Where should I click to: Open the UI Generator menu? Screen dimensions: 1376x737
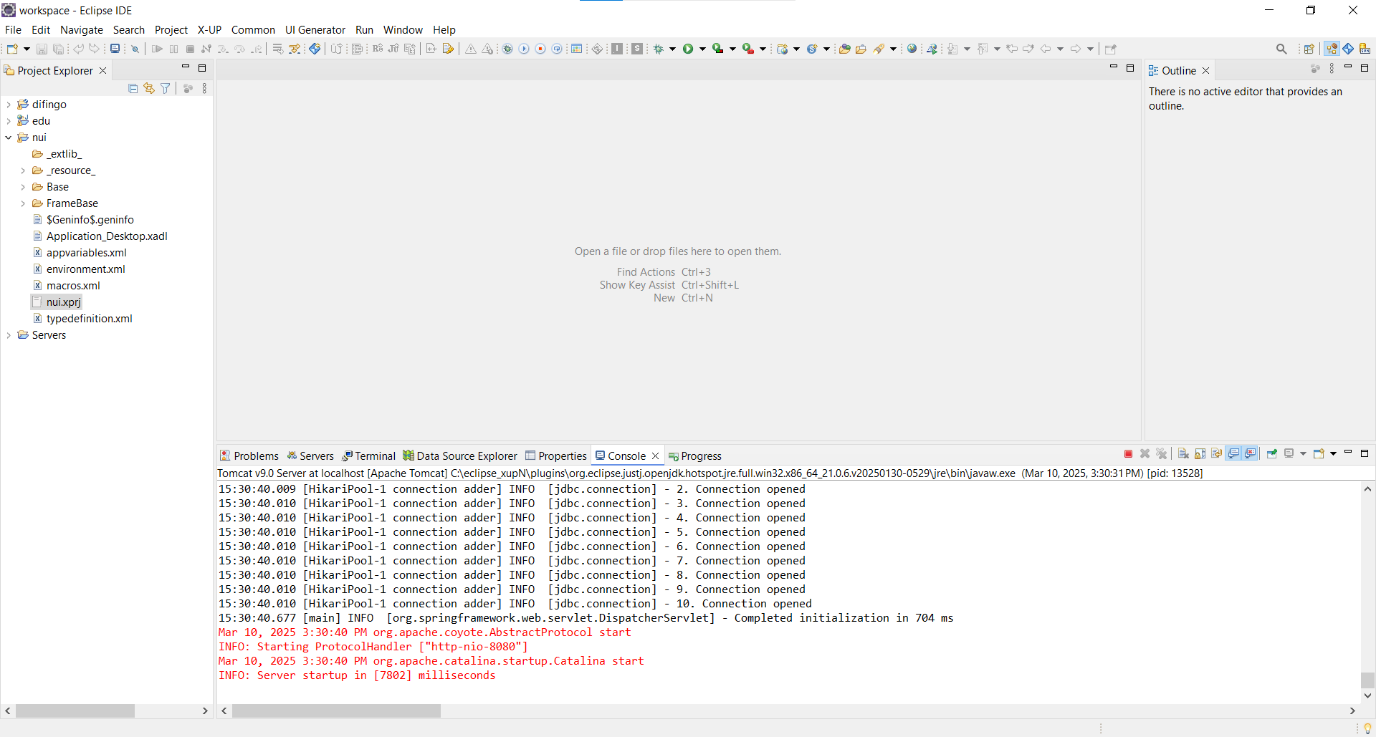(x=315, y=30)
